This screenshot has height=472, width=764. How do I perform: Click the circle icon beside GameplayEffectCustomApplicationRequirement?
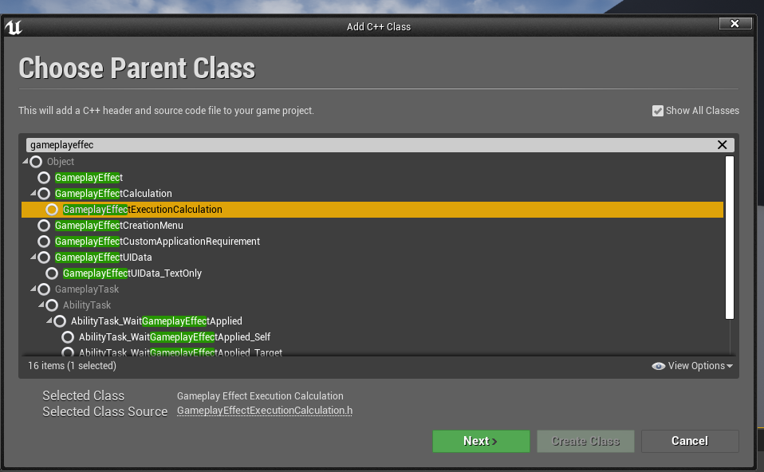(x=44, y=242)
